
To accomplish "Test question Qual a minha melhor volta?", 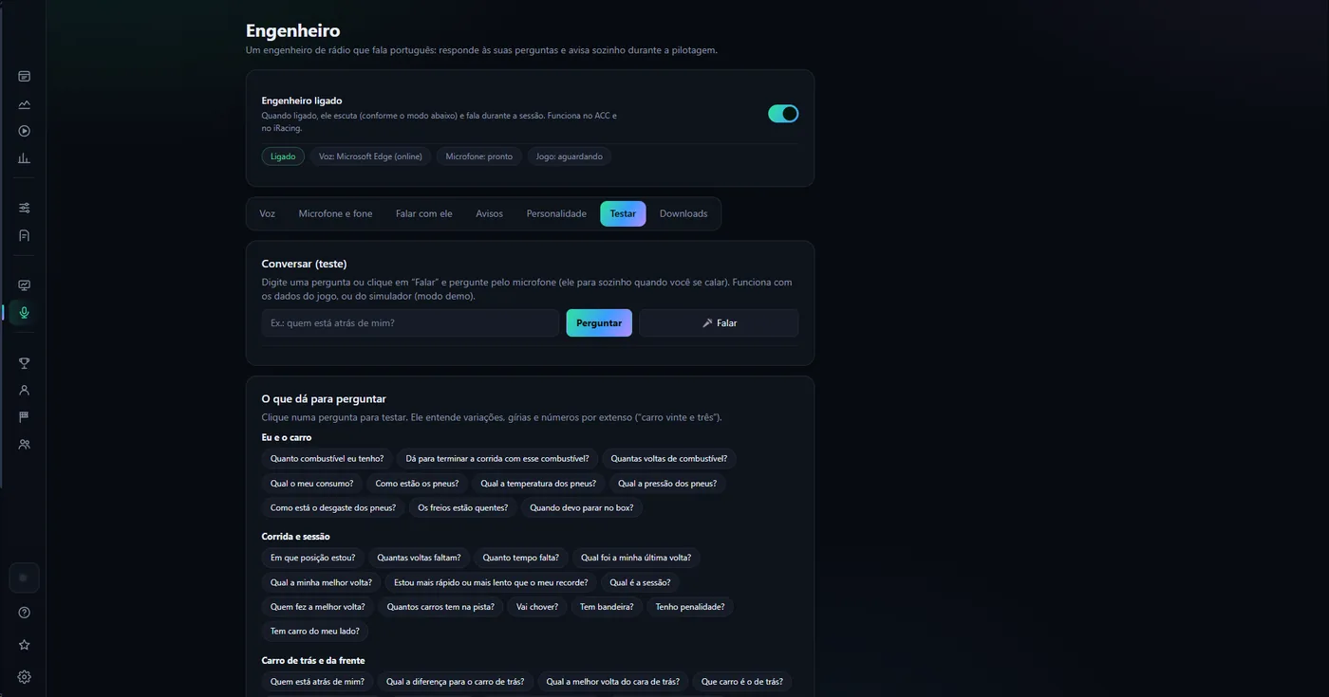I will (x=321, y=583).
